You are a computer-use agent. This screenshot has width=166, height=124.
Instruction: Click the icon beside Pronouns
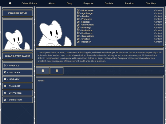coord(78,19)
